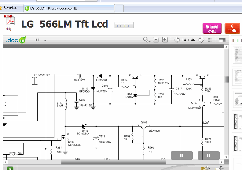Screen dimensions: 242x170
Task: Click the CEA3055L label under Q109
Action: pos(74,145)
